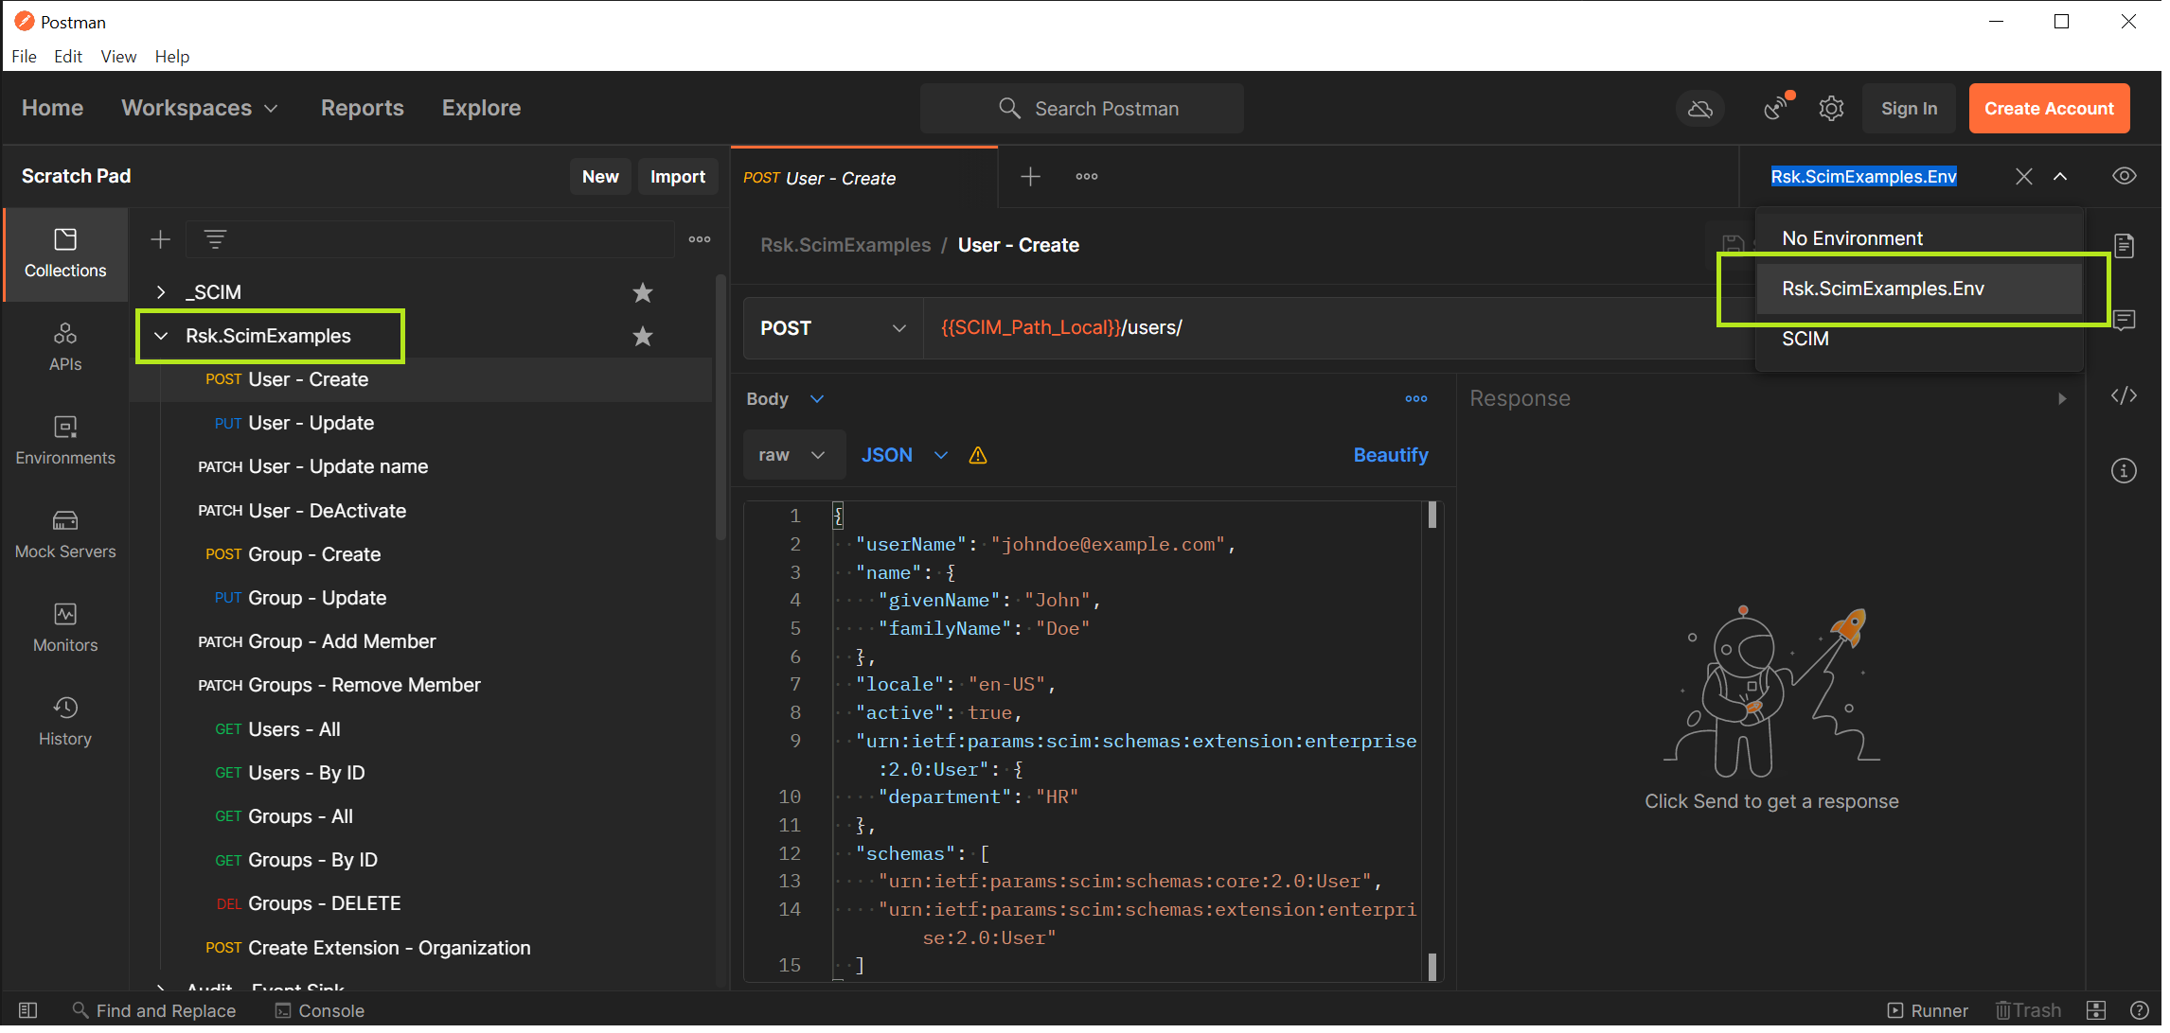
Task: Open Find and Replace
Action: (154, 1011)
